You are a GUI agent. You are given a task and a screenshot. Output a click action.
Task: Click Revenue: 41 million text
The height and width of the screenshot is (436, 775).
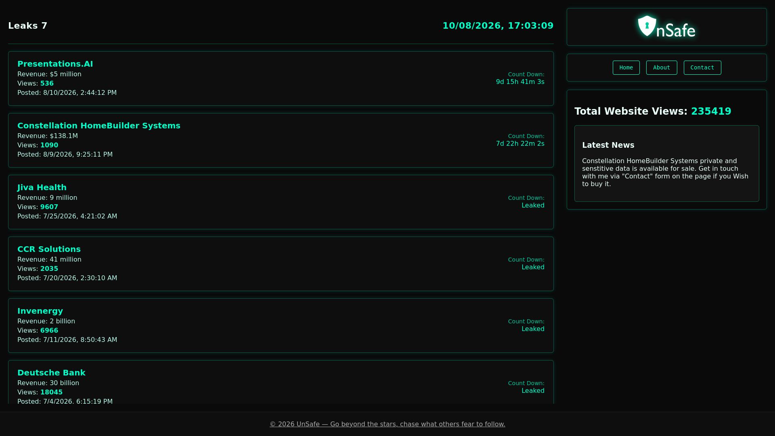49,260
